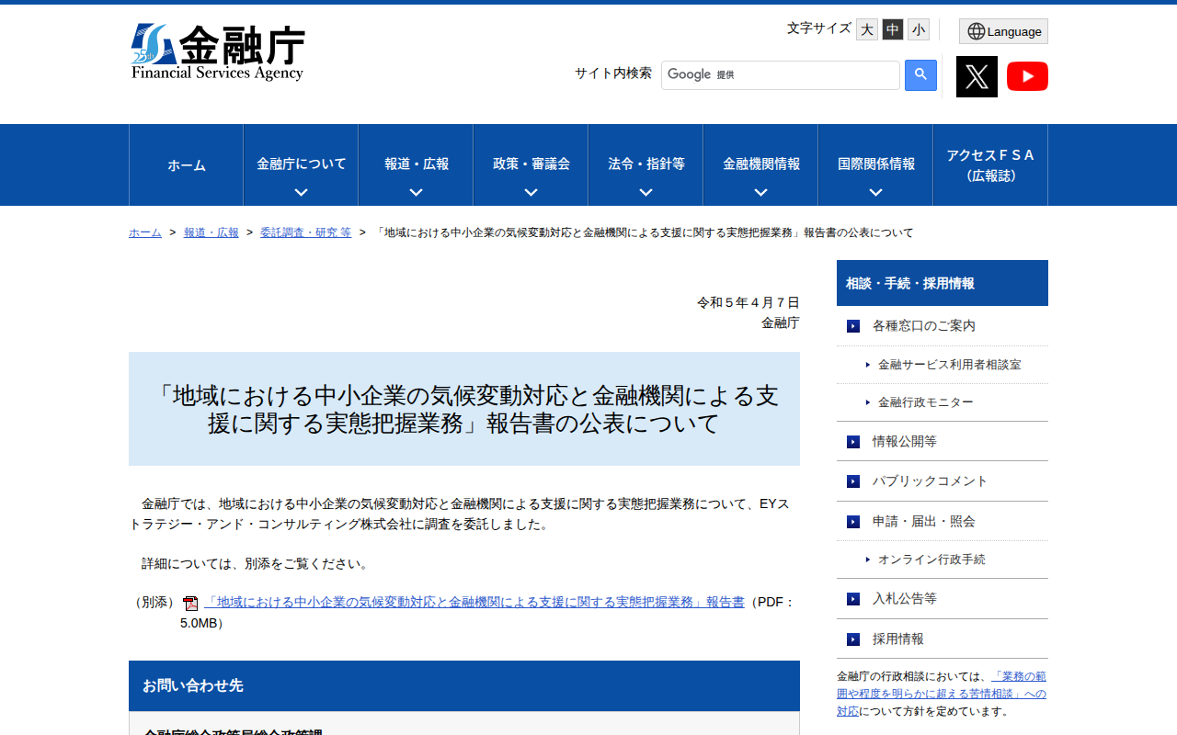Switch text size to 大
This screenshot has width=1177, height=735.
pyautogui.click(x=866, y=29)
